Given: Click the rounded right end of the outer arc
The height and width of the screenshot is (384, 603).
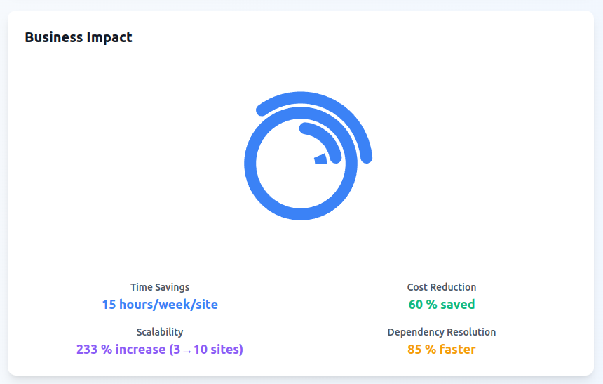Looking at the screenshot, I should coord(366,157).
